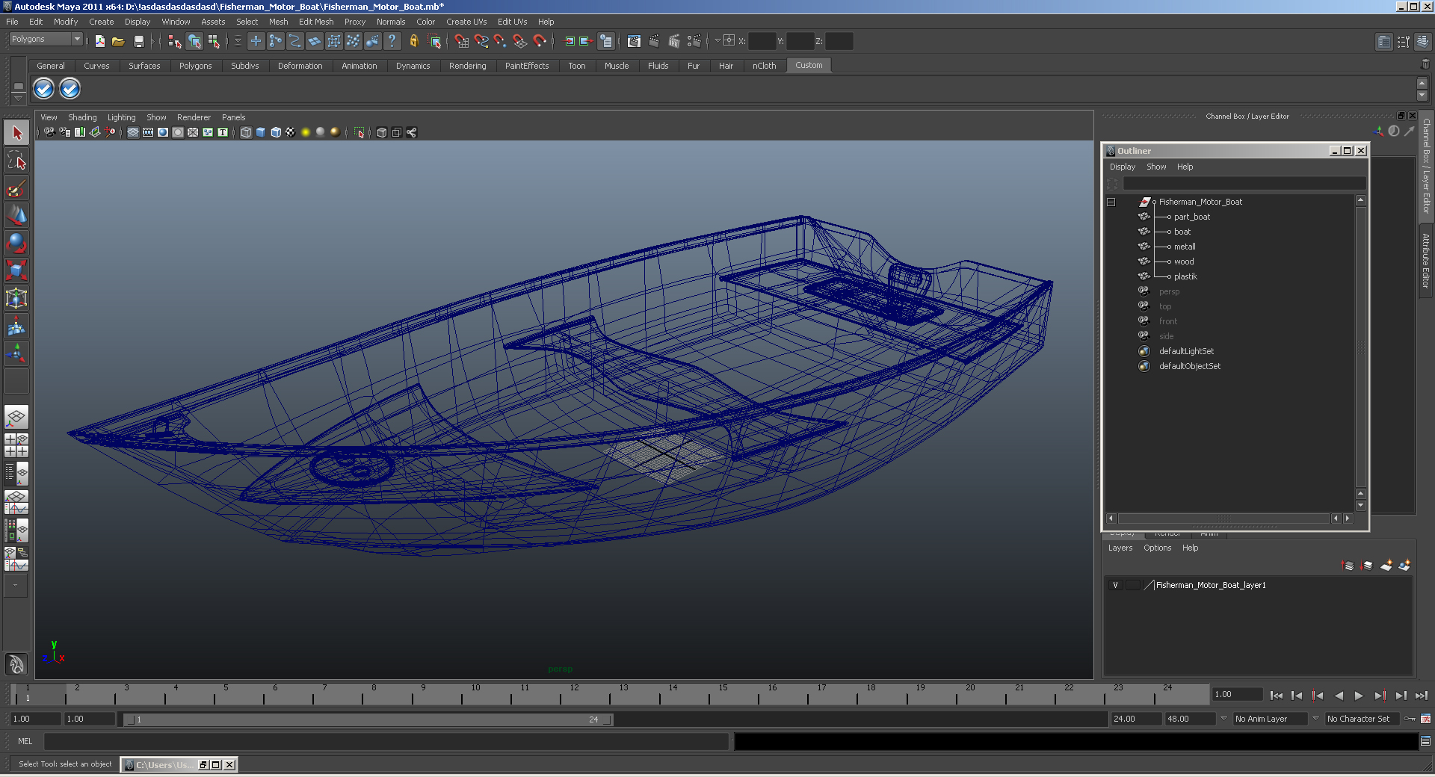The width and height of the screenshot is (1435, 777).
Task: Select part_boat in the Outliner
Action: tap(1191, 217)
